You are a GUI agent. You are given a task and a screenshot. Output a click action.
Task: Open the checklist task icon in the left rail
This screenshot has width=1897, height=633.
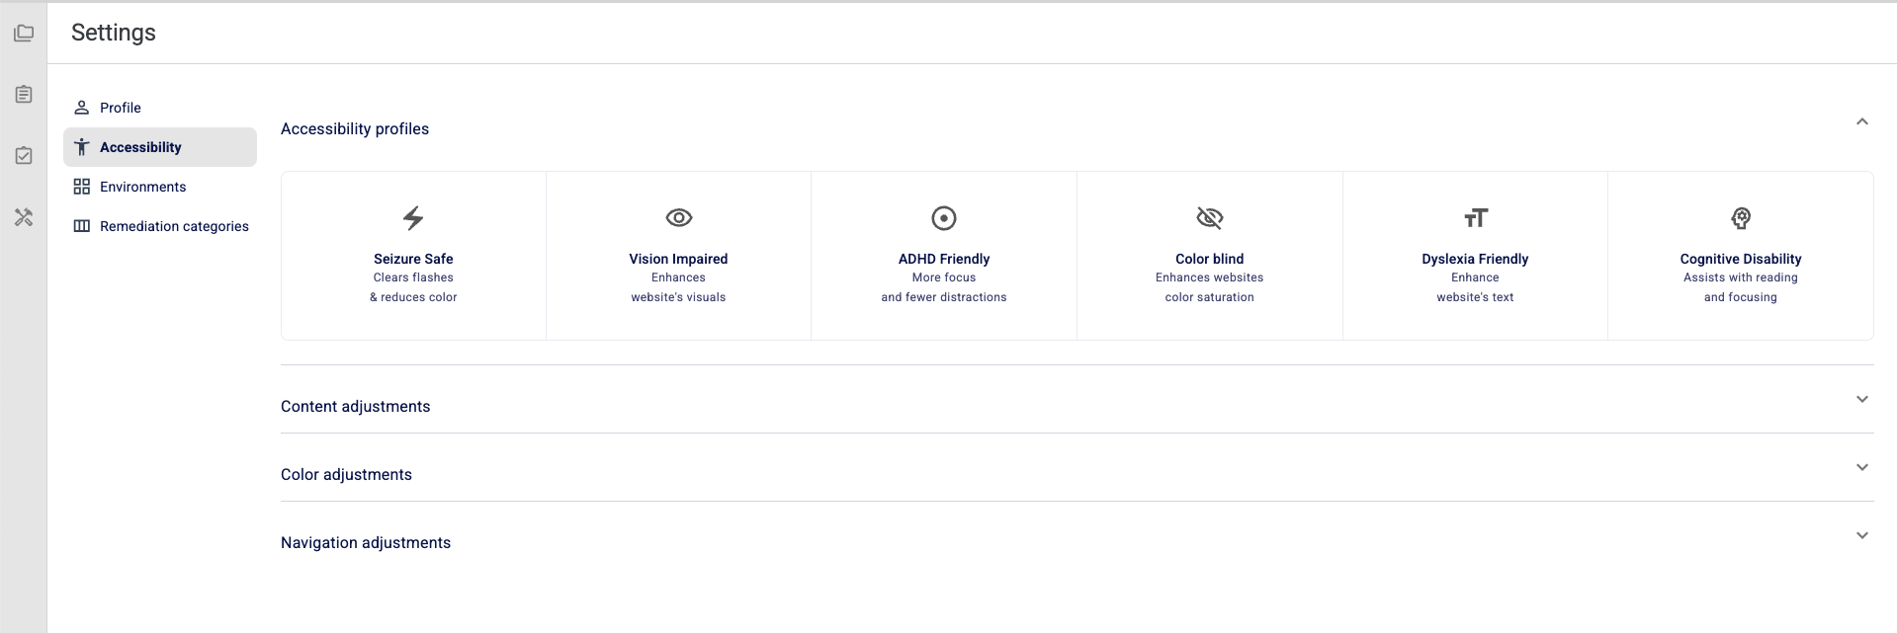[24, 155]
